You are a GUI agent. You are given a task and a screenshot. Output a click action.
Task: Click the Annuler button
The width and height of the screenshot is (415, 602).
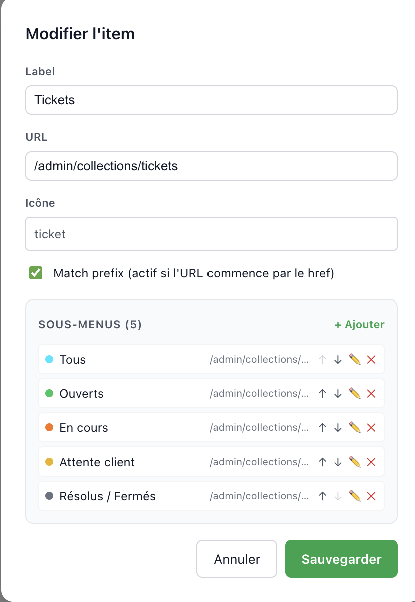click(x=237, y=559)
